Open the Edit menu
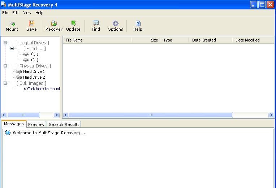Viewport: 276px width, 188px height. pos(16,13)
